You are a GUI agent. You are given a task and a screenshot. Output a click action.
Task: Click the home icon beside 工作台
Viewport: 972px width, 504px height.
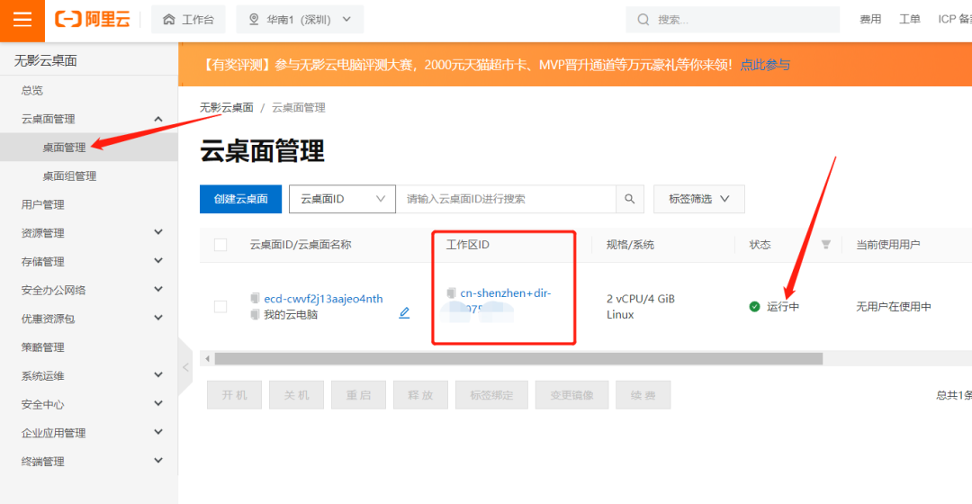point(168,19)
